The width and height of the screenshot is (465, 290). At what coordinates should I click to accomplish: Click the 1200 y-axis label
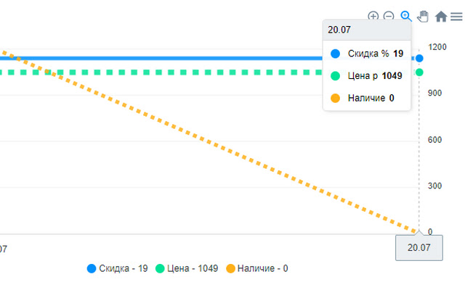437,47
